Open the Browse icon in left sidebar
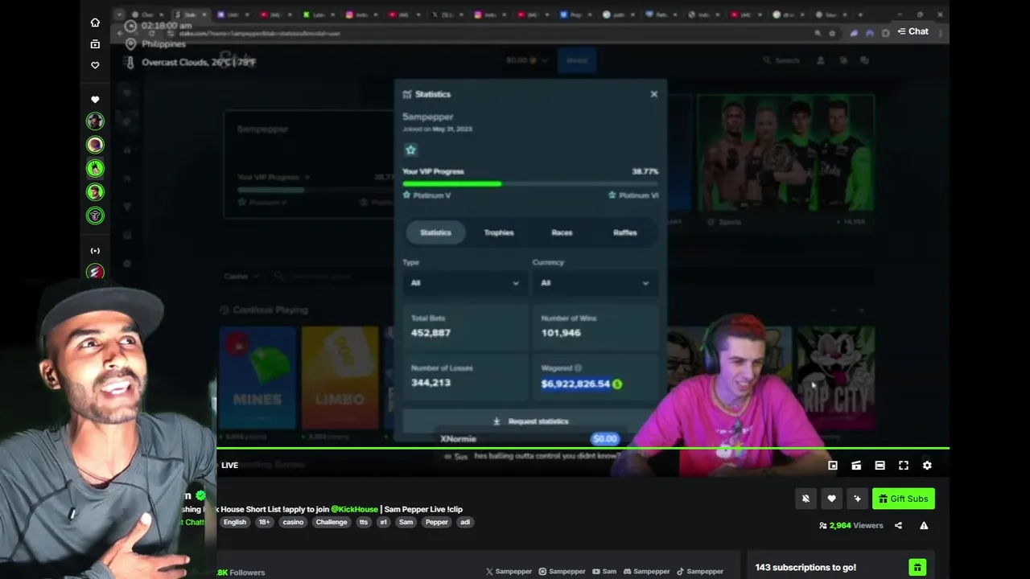The width and height of the screenshot is (1030, 579). pos(95,44)
